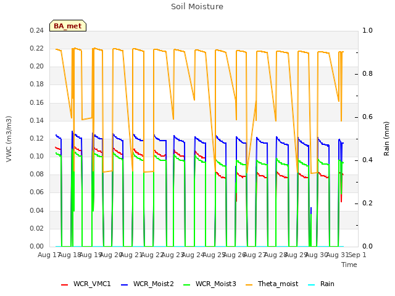Click the 0.00 left axis tick value

37,246
